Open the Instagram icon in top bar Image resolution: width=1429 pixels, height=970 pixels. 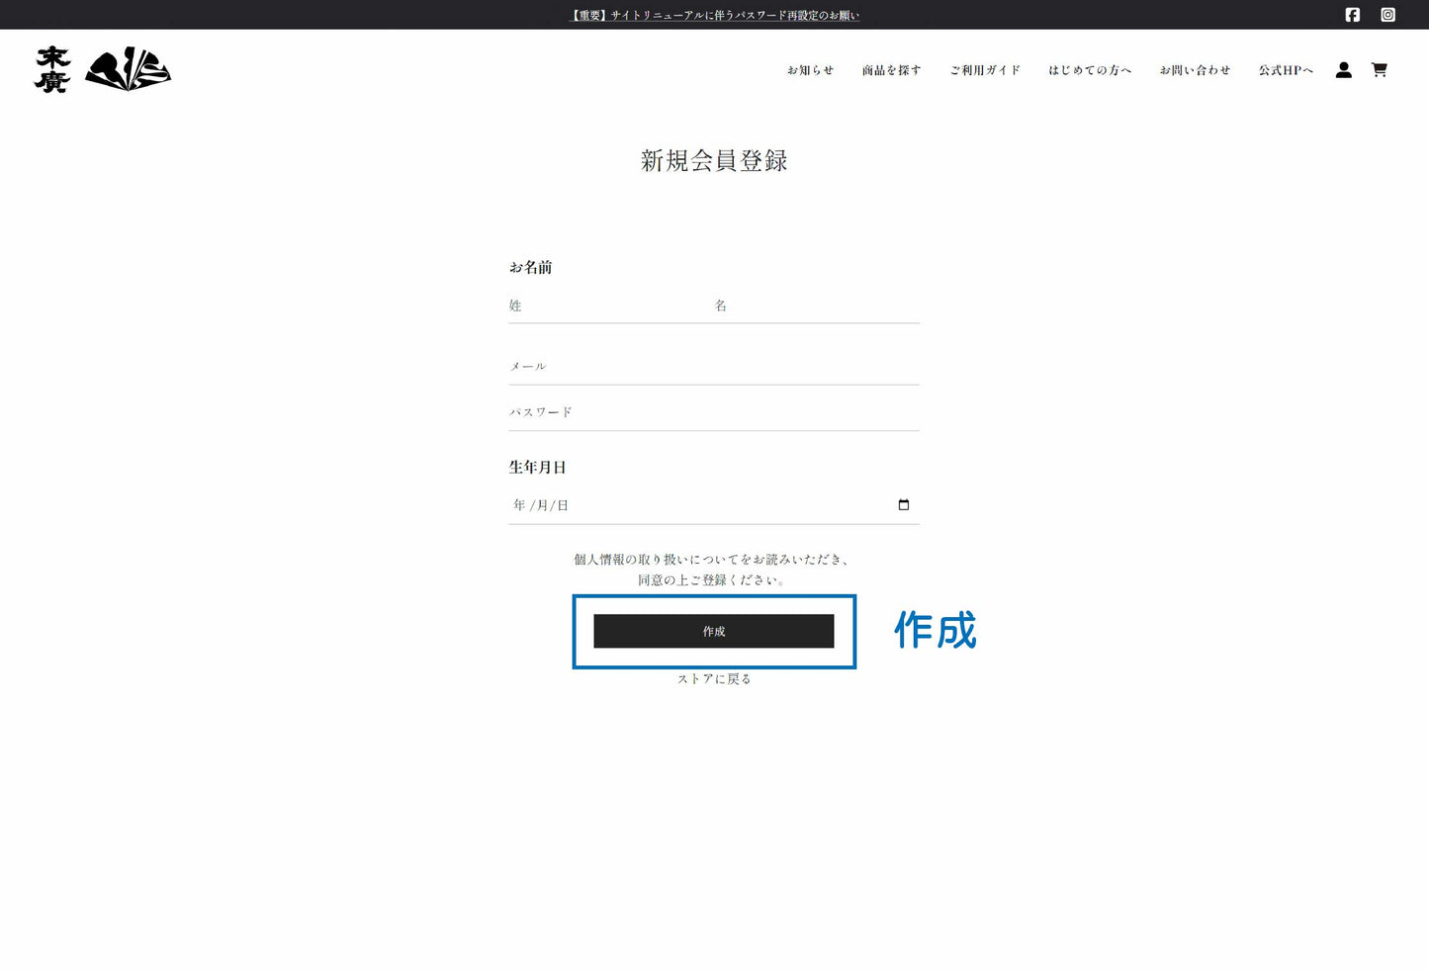(x=1387, y=15)
